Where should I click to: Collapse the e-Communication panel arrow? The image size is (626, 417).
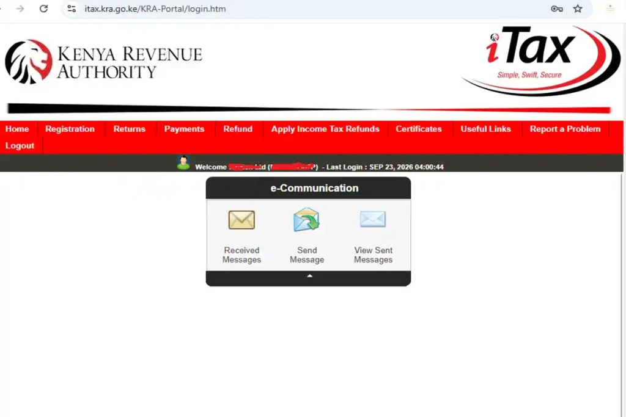coord(309,276)
